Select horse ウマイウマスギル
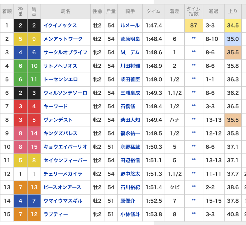 [63, 200]
